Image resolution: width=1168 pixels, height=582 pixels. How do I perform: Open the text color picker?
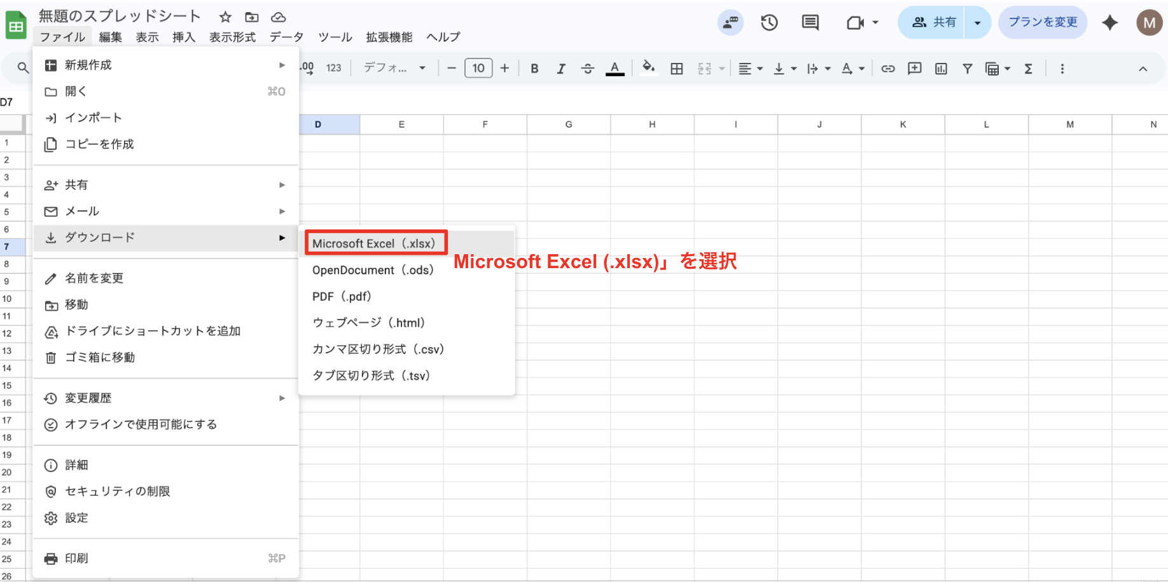point(615,69)
